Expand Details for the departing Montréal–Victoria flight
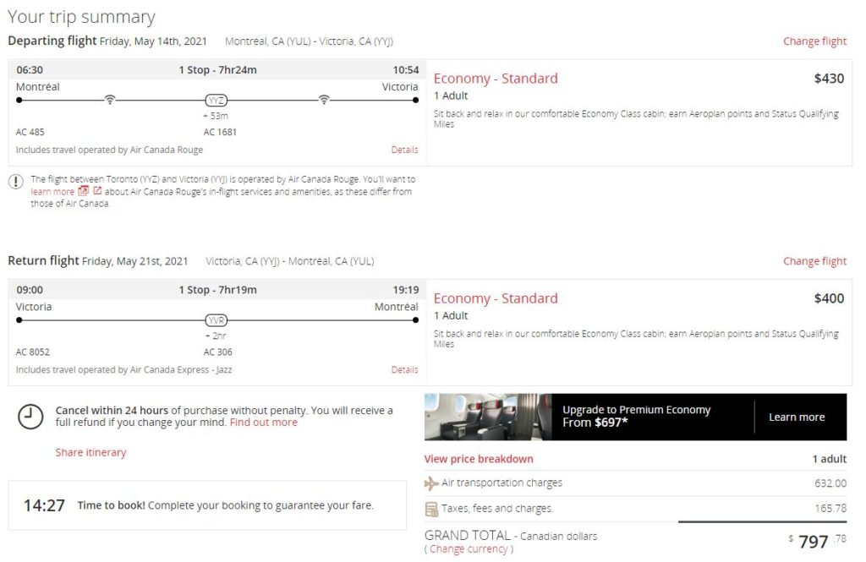The image size is (866, 562). tap(404, 150)
